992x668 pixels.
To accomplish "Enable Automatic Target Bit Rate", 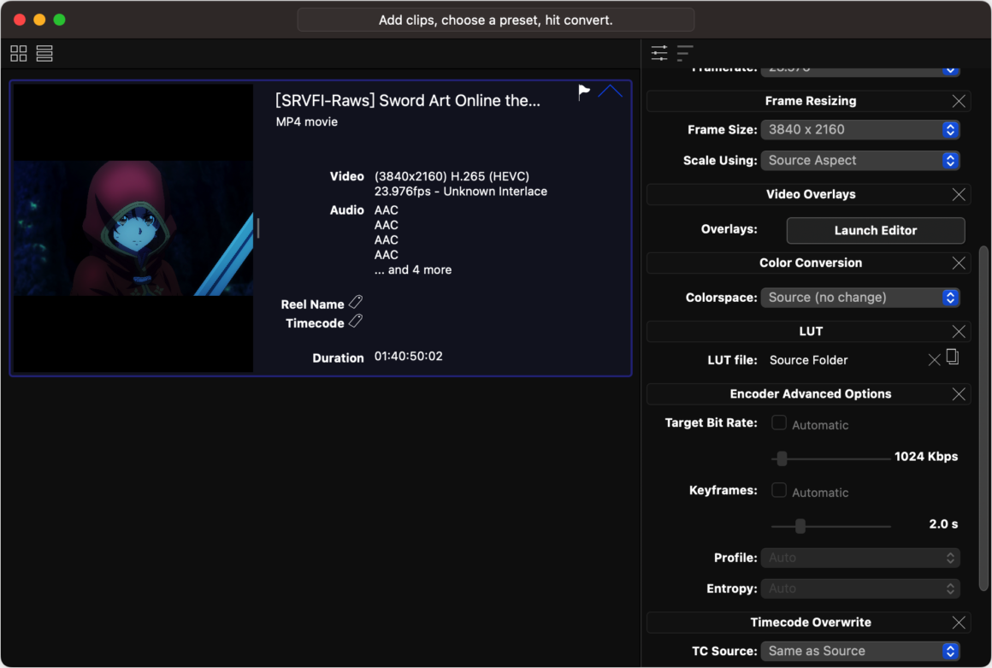I will [x=779, y=423].
